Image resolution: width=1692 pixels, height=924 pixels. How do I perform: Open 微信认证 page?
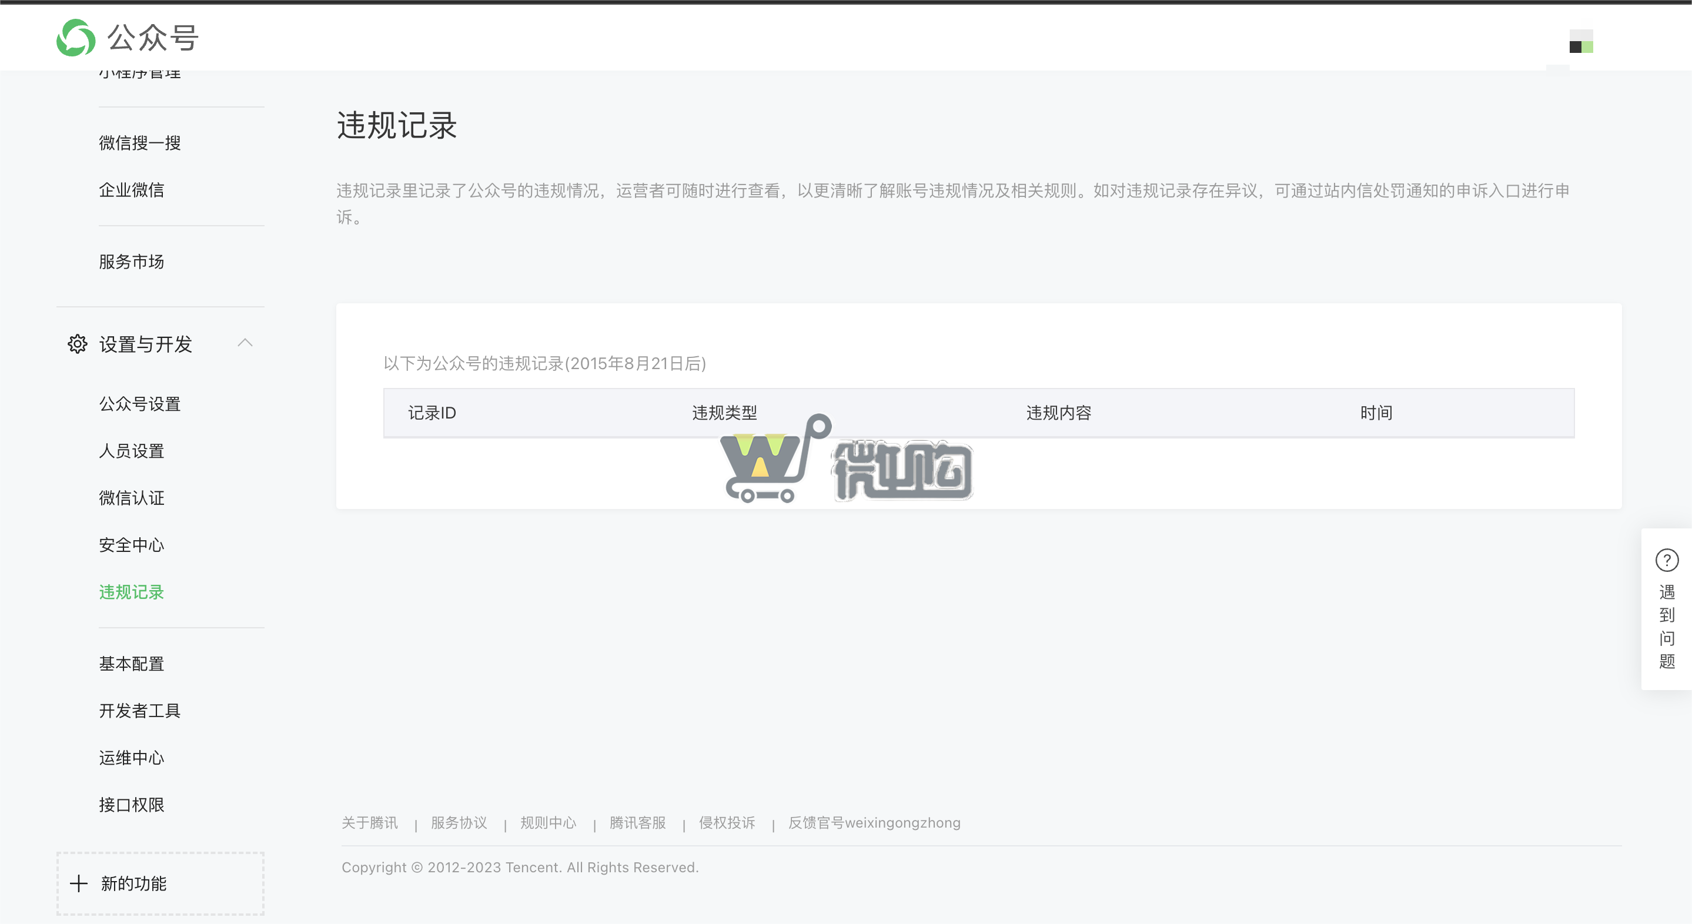point(131,497)
